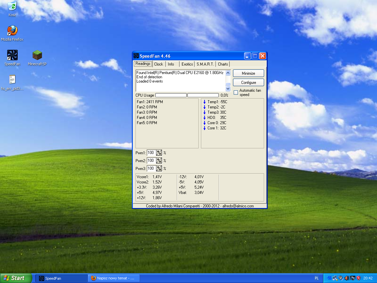Click the red security shield tray icon
The height and width of the screenshot is (283, 377).
tap(358, 278)
